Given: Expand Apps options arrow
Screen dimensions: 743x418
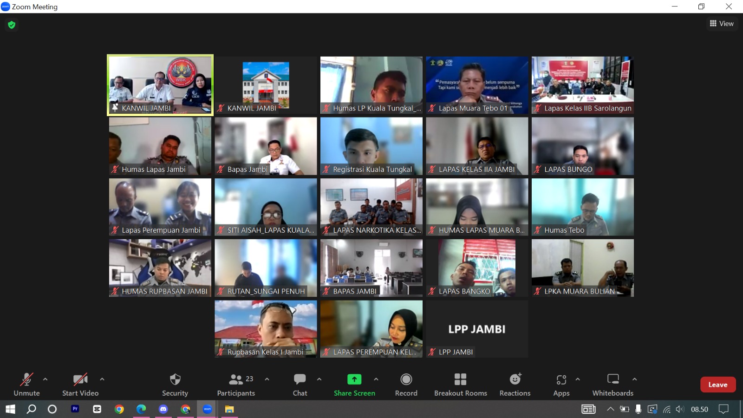Looking at the screenshot, I should click(x=578, y=379).
